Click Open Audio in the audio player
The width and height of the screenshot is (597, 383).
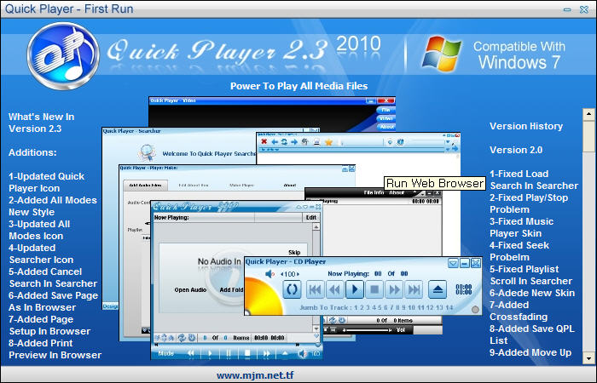pyautogui.click(x=190, y=289)
